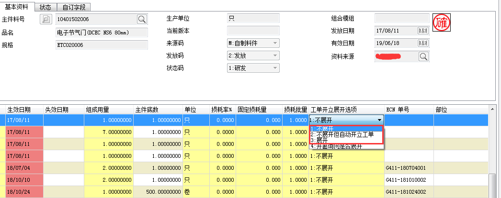
Task: Choose 4:开窗询问是否展开 option
Action: click(x=346, y=146)
